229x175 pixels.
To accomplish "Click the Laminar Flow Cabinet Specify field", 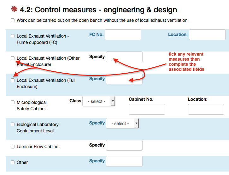I will [x=124, y=145].
